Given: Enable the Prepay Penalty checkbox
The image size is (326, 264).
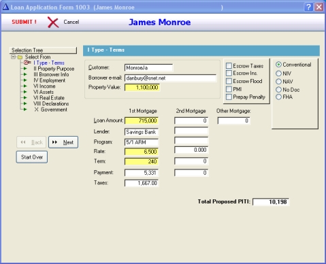Looking at the screenshot, I should 229,97.
